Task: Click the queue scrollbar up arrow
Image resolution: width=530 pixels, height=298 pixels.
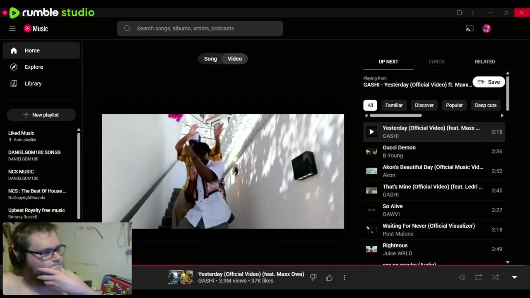Action: click(508, 73)
